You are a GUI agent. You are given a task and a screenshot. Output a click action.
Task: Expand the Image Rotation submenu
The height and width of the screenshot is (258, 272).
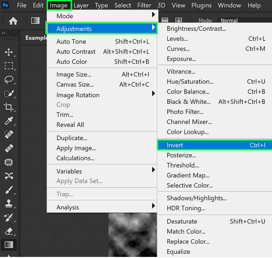click(102, 95)
